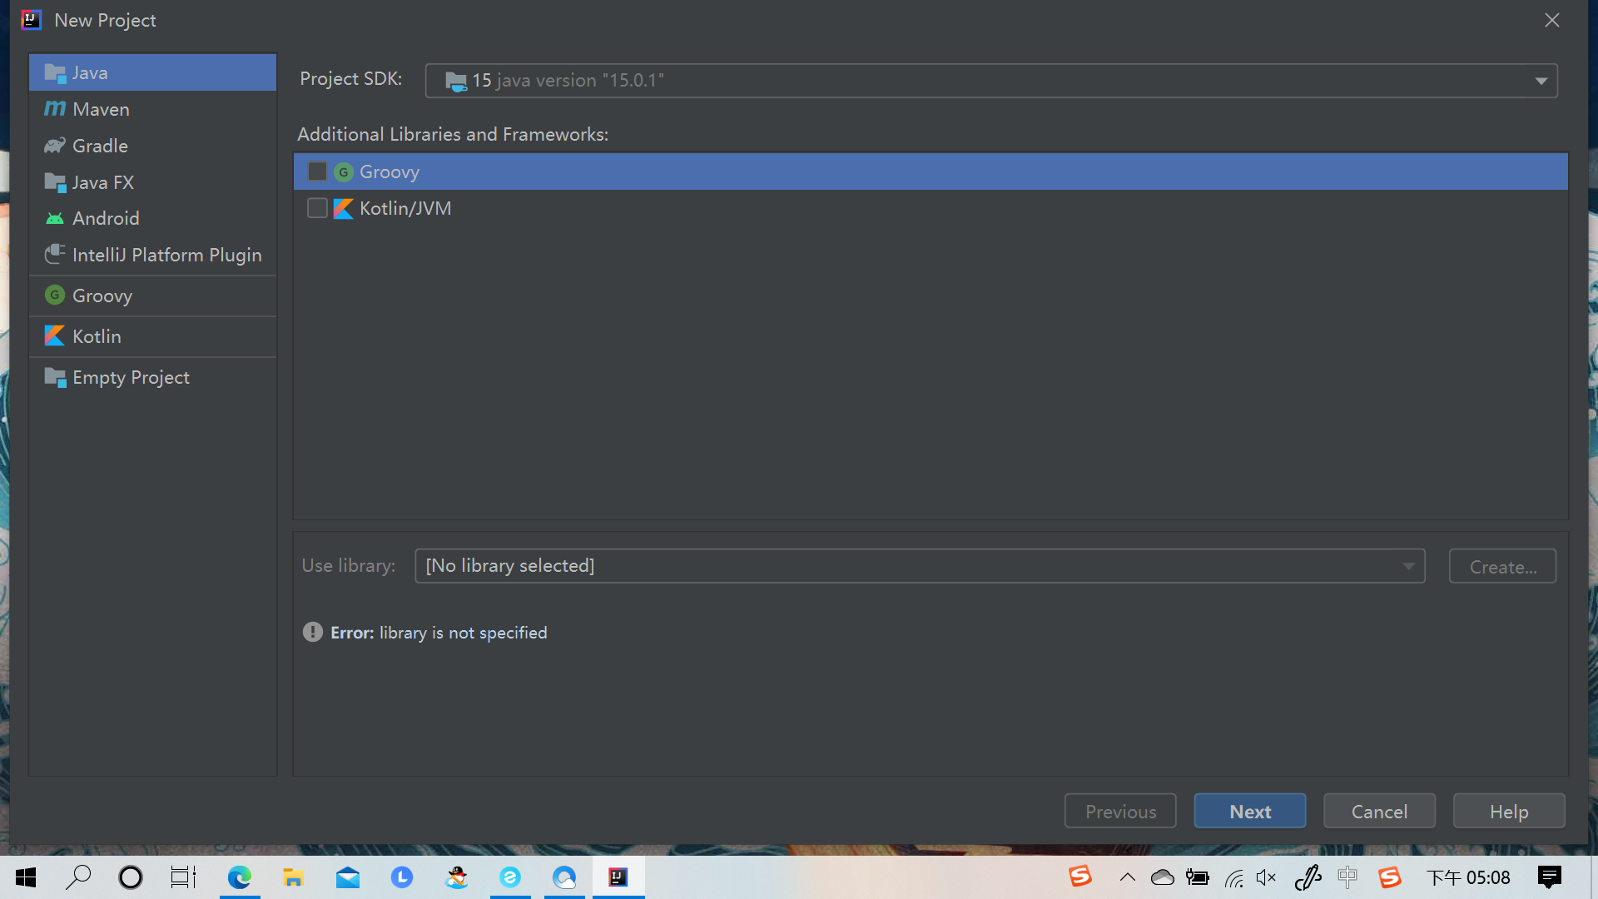Select the Android project type icon
This screenshot has width=1598, height=899.
pos(54,217)
